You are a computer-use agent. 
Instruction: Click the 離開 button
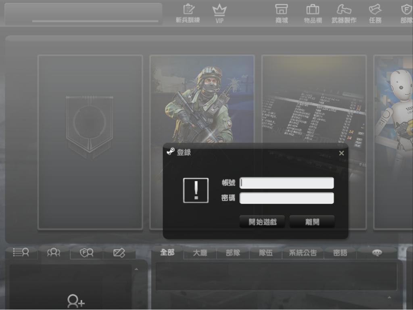[x=312, y=222]
